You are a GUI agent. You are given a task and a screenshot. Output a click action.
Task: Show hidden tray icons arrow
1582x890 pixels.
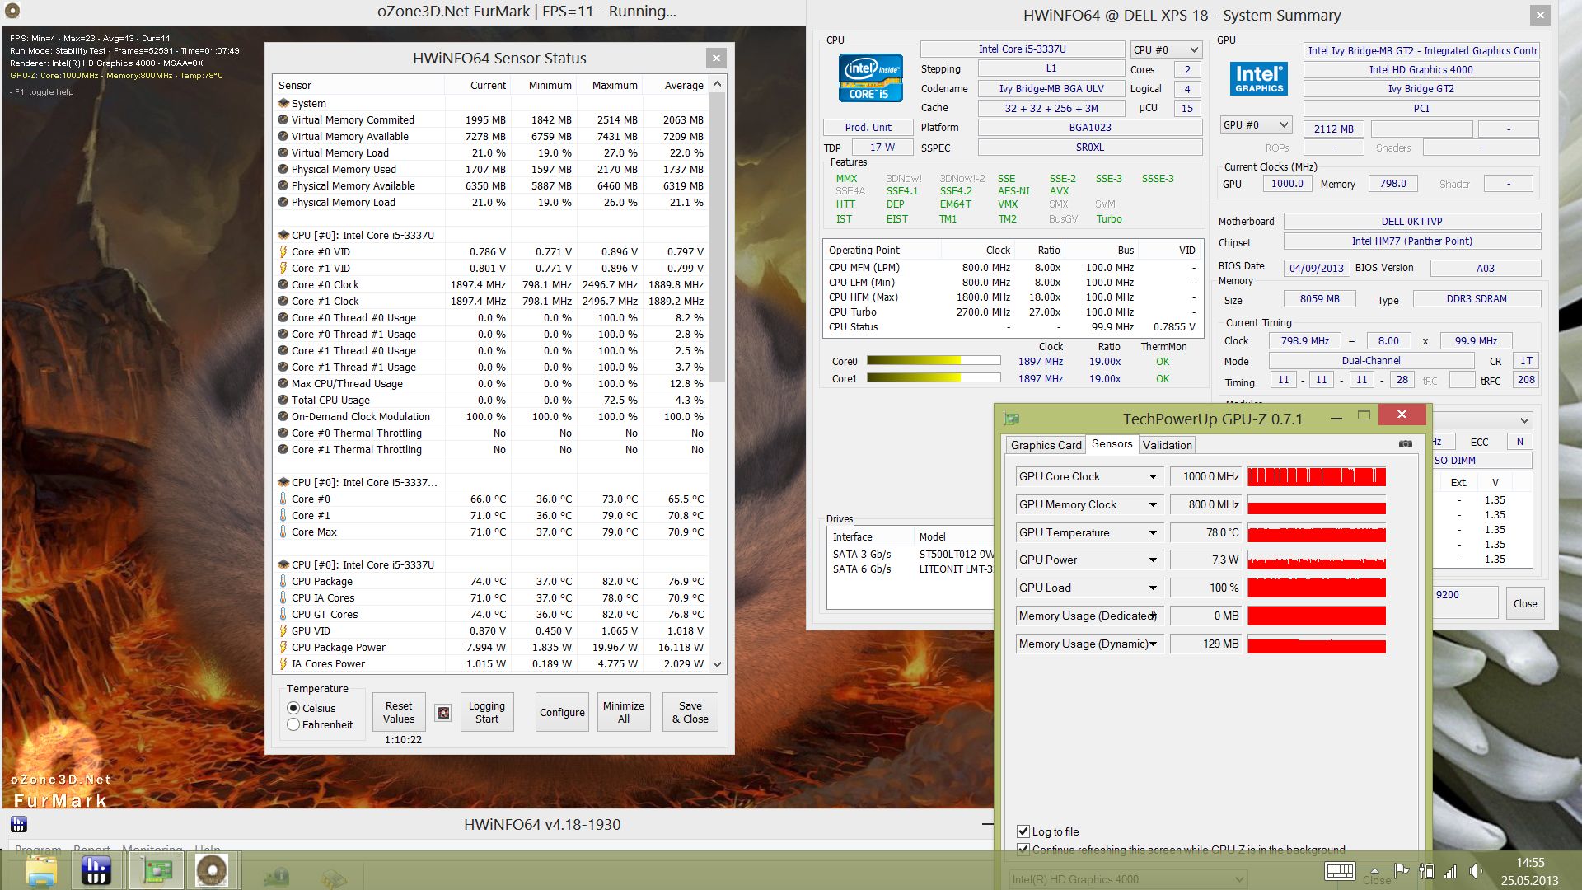1374,870
